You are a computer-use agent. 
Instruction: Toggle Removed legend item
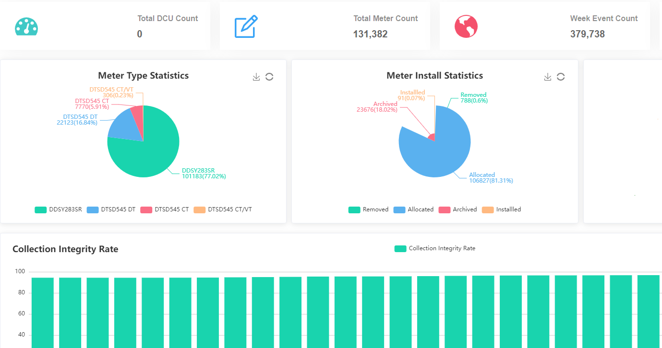tap(368, 209)
